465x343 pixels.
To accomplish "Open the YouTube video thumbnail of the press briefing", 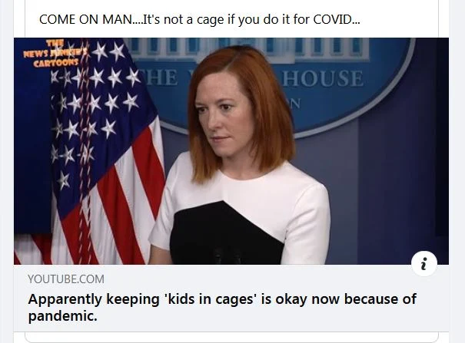I will point(231,151).
